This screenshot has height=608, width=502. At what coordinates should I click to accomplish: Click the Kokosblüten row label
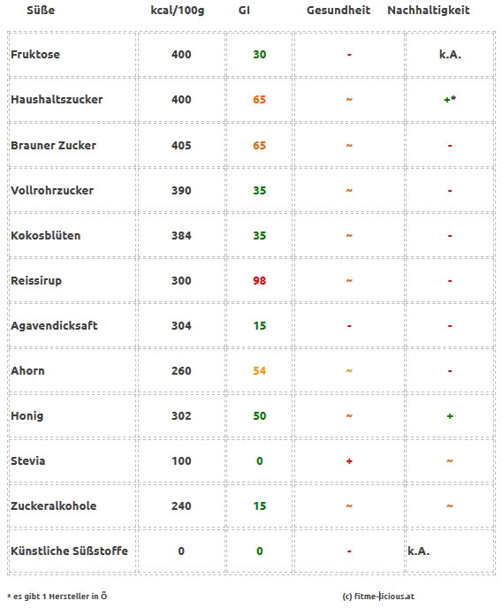[x=45, y=236]
